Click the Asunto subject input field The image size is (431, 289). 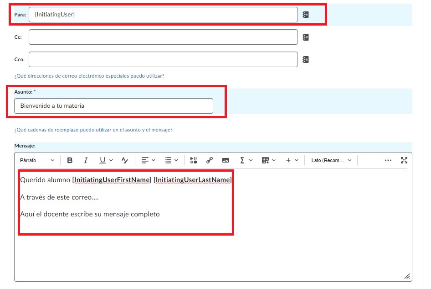[x=113, y=106]
